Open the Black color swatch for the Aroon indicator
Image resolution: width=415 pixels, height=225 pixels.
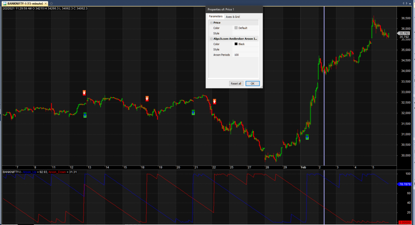point(236,44)
